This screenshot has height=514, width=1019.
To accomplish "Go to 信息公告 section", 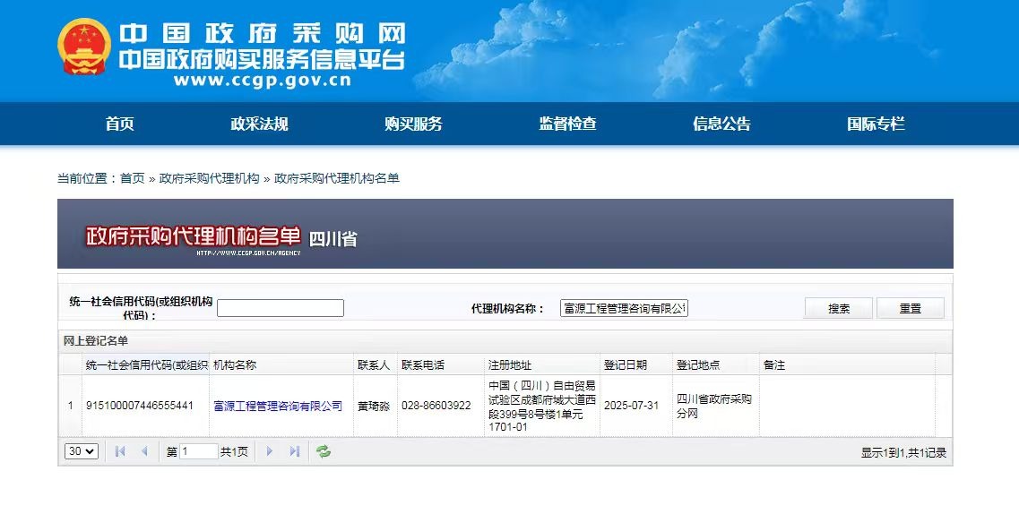I will [x=721, y=124].
